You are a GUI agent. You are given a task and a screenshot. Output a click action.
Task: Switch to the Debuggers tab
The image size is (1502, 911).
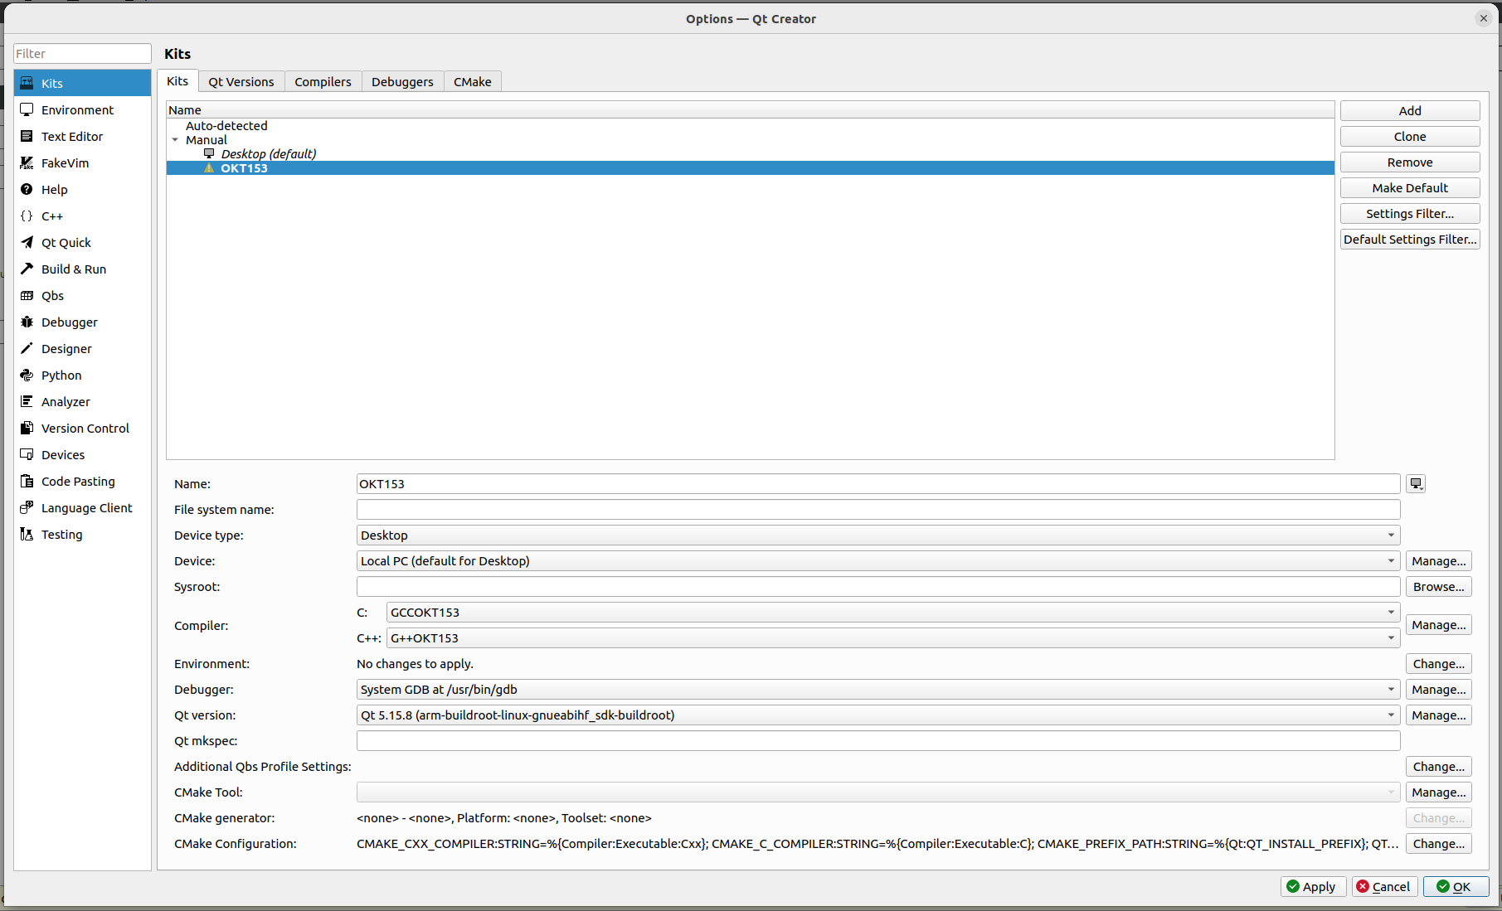tap(402, 82)
